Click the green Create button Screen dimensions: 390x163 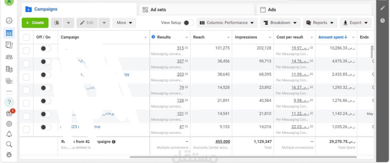[35, 23]
